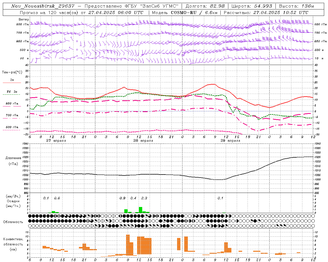Image resolution: width=328 pixels, height=262 pixels.
Task: Click the 0.4 precipitation amount
Action: (x=133, y=198)
